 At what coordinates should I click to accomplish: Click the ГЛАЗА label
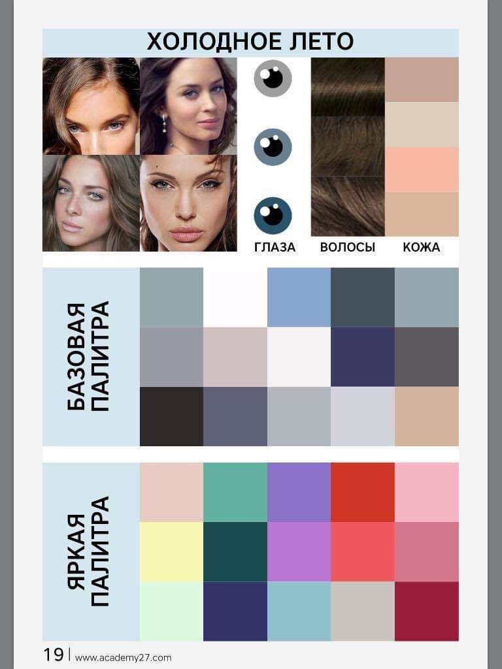click(275, 248)
